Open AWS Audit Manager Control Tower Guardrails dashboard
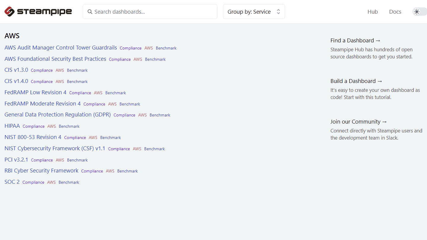Viewport: 427px width, 240px height. point(61,48)
